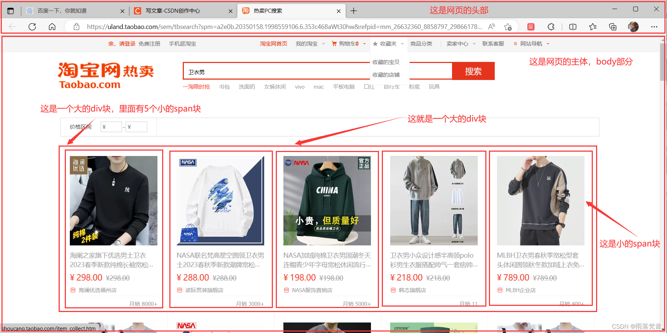
Task: Open the white NASA sweatshirt product image
Action: [220, 201]
